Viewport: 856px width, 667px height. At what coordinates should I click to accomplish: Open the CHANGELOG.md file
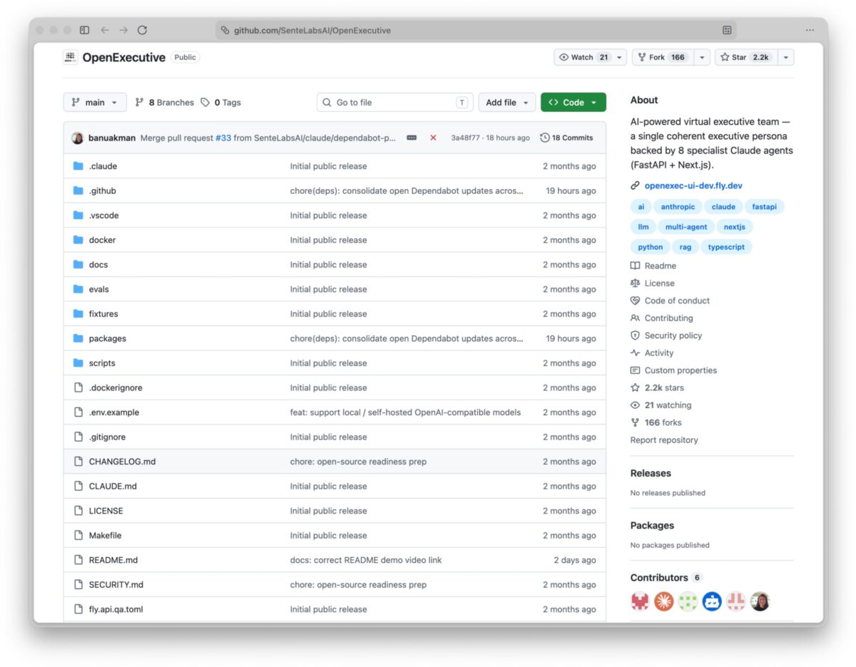tap(122, 462)
